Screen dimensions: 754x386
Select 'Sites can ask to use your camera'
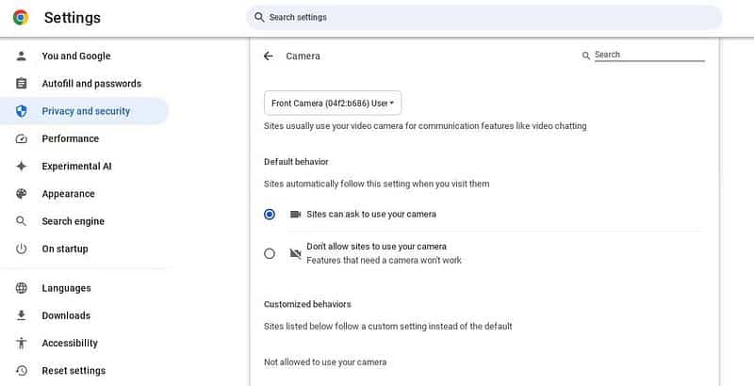pos(270,215)
